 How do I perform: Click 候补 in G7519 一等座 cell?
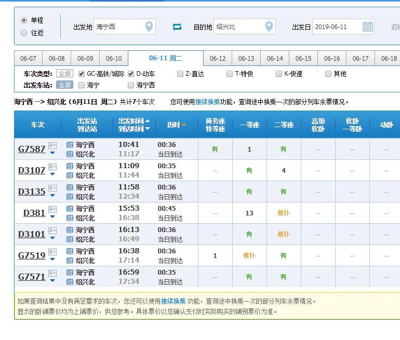coord(249,255)
